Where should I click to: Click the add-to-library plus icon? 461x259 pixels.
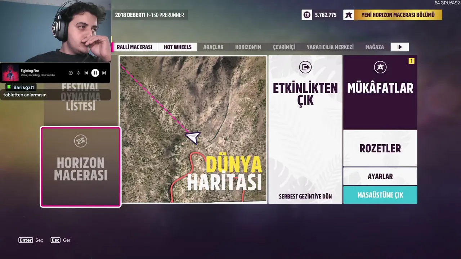tap(71, 73)
